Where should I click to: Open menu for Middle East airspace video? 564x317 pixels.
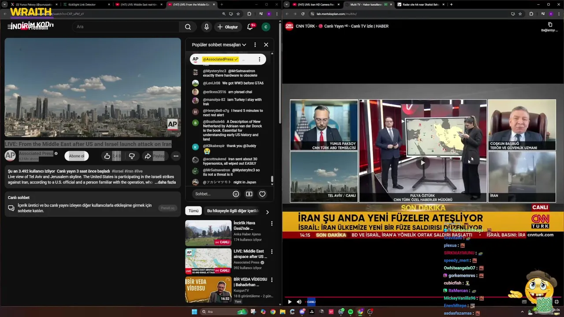coord(271,252)
